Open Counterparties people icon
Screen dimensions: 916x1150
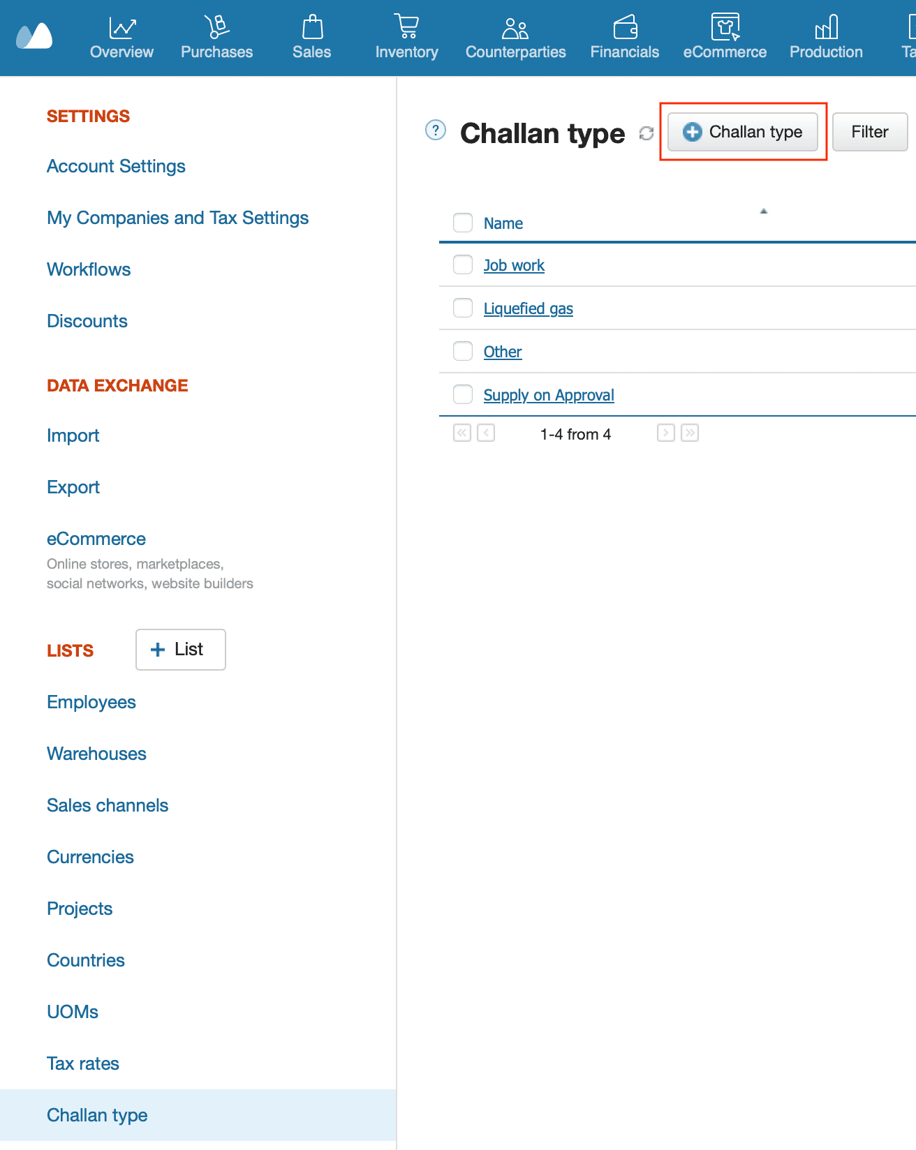point(515,29)
